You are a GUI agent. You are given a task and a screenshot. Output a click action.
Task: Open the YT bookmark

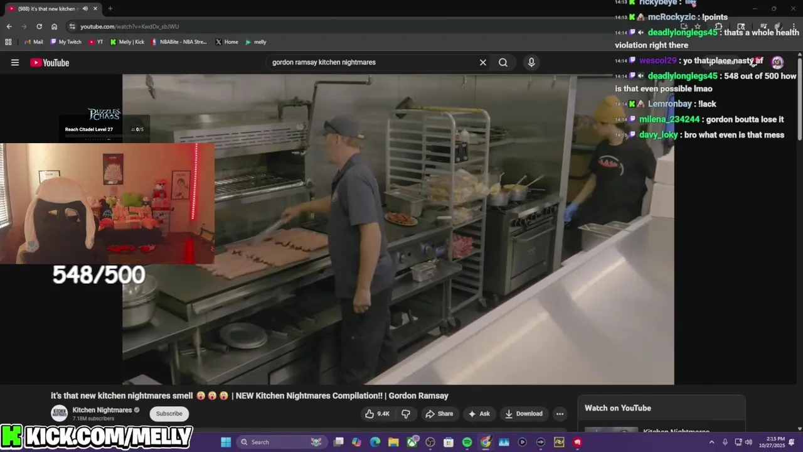(96, 42)
